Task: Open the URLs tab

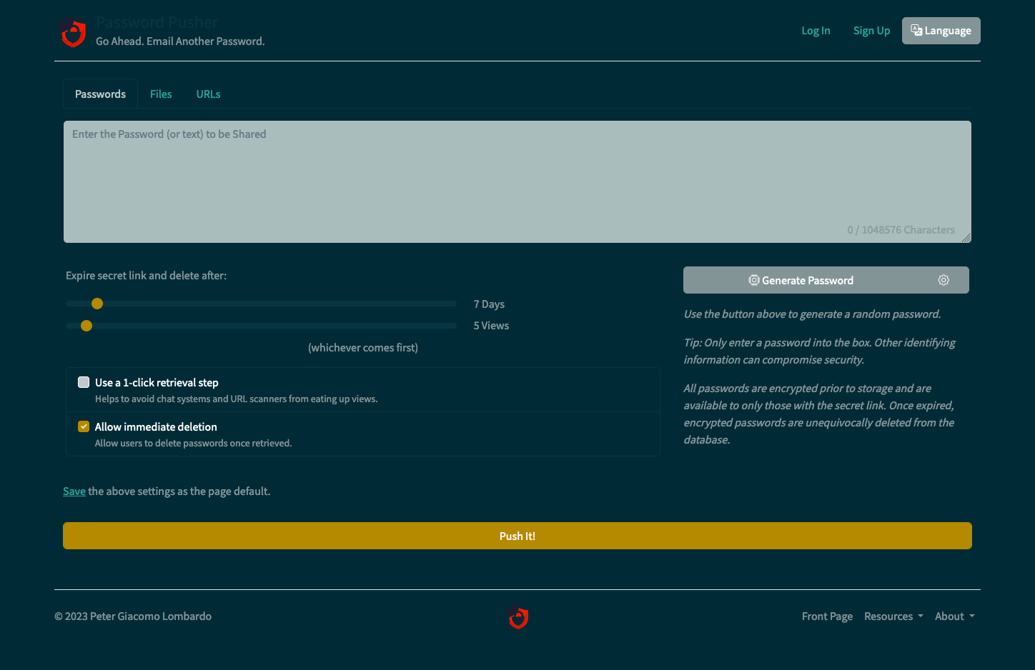Action: [x=208, y=94]
